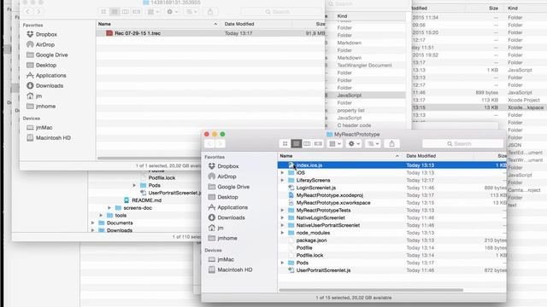Screen dimensions: 547x307
Task: Switch MyReactPrototype window to list view
Action: point(297,144)
